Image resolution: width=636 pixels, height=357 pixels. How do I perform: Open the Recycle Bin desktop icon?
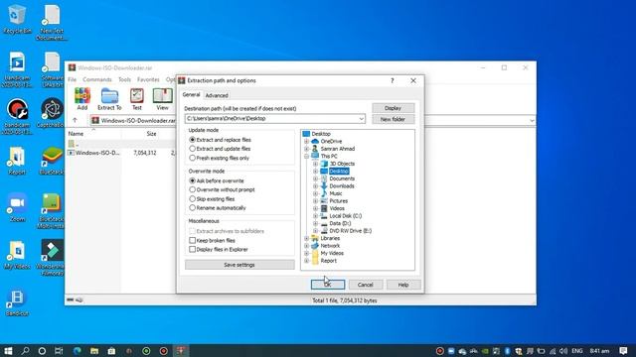[x=17, y=20]
